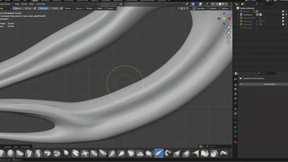Select the active Grab brush in asset shelf
The width and height of the screenshot is (288, 162).
[x=159, y=153]
